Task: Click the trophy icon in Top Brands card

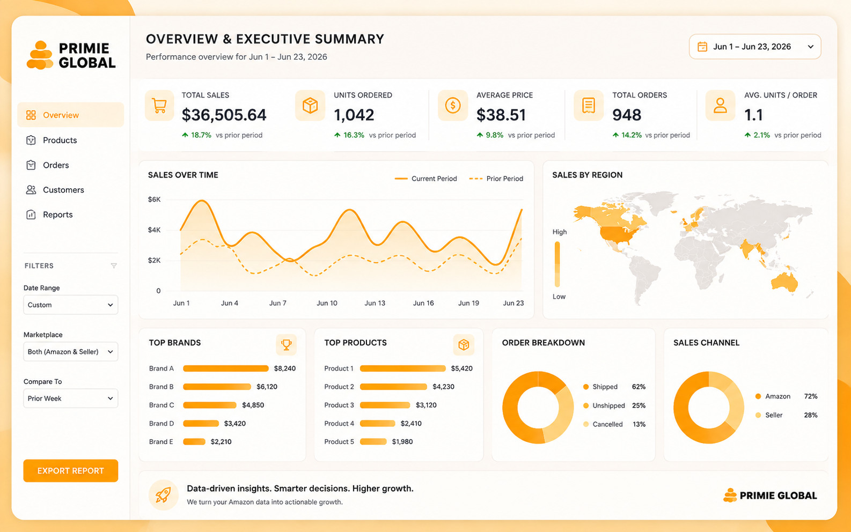Action: pyautogui.click(x=287, y=345)
